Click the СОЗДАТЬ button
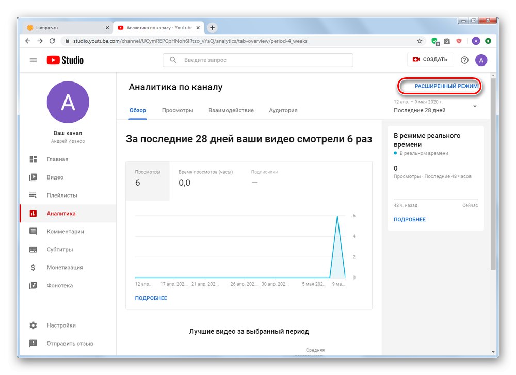 coord(430,59)
